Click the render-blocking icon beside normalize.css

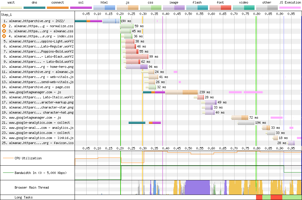point(4,26)
